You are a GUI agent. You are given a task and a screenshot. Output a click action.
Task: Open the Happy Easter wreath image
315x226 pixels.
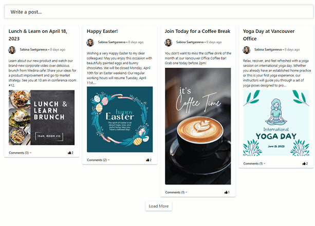point(120,119)
